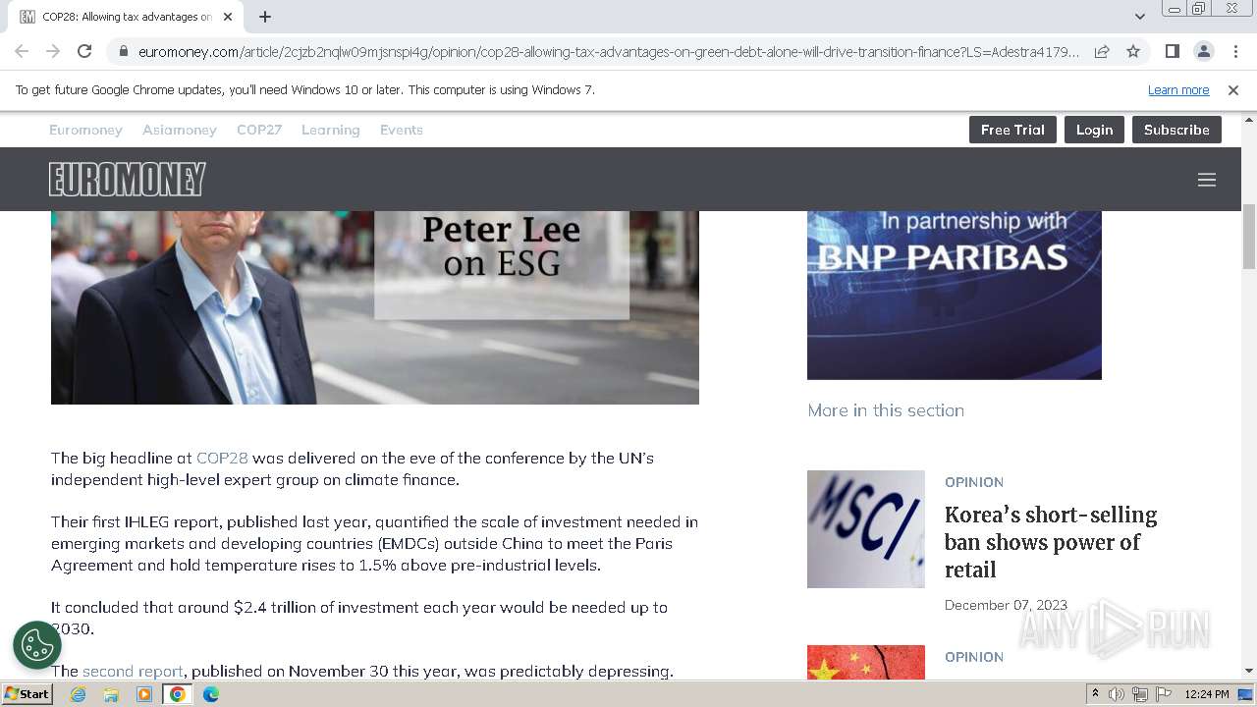Click the BNP Paribas partnership banner

[955, 295]
